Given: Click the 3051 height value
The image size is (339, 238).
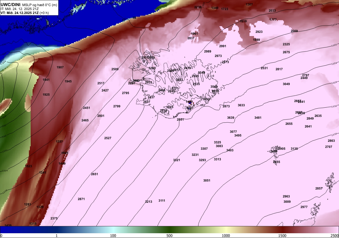Looking at the screenshot, I should (207, 180).
